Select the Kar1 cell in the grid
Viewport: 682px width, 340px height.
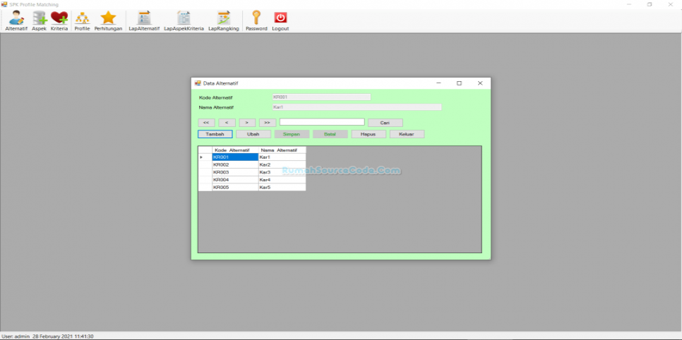pos(282,157)
